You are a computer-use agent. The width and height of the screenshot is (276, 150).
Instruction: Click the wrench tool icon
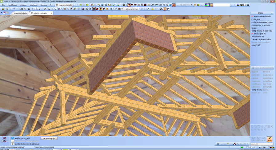point(148,9)
